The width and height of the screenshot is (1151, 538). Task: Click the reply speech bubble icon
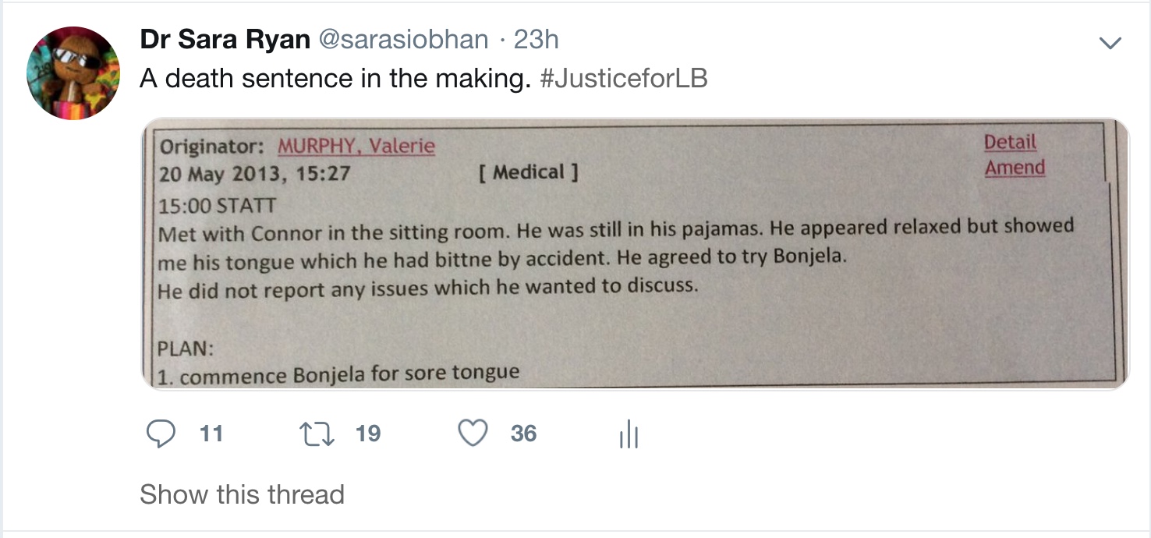point(161,434)
